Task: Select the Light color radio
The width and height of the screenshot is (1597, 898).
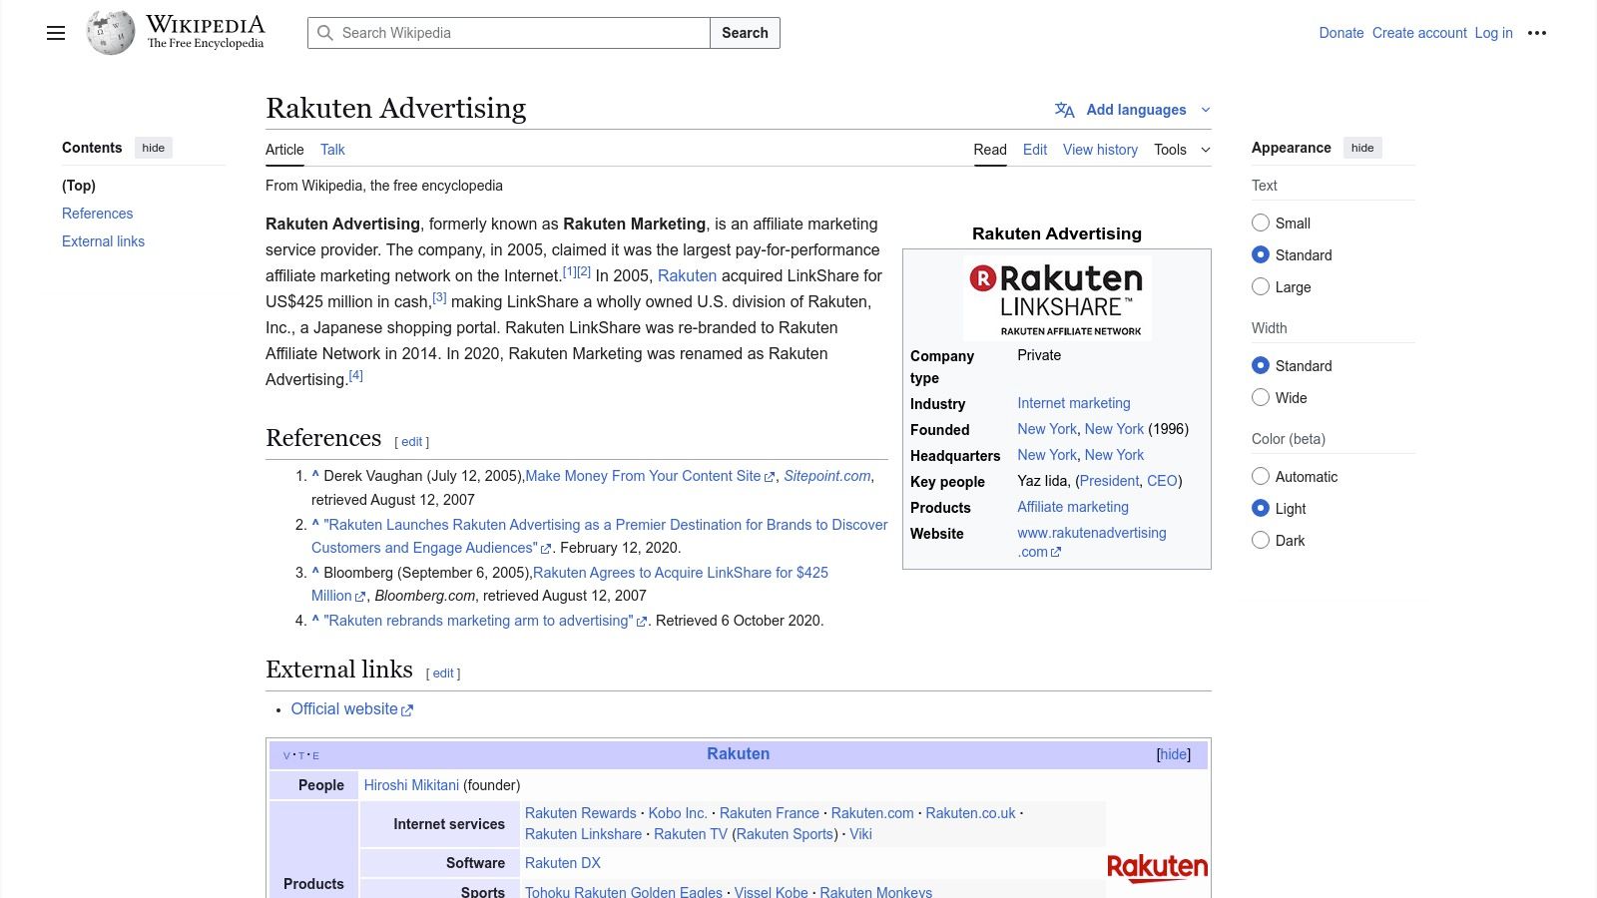Action: pos(1261,509)
